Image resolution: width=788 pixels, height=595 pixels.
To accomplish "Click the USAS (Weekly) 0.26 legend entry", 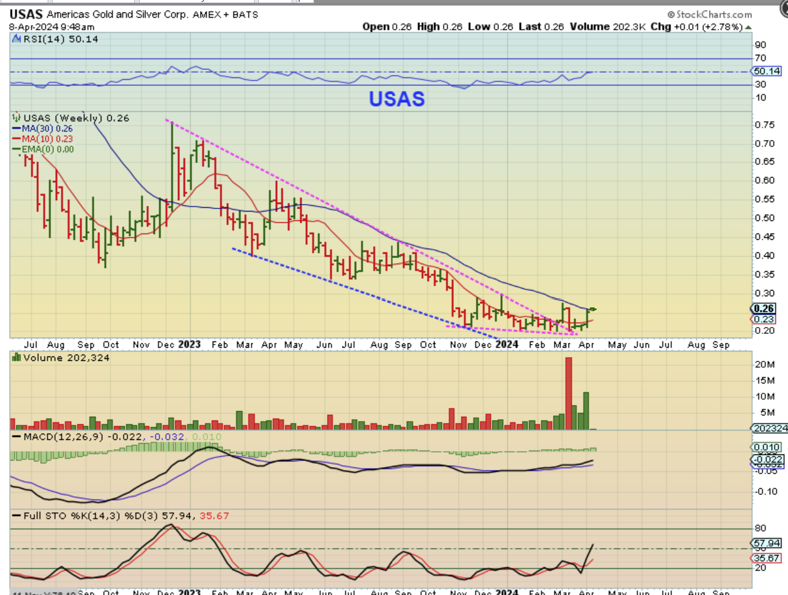I will [76, 118].
